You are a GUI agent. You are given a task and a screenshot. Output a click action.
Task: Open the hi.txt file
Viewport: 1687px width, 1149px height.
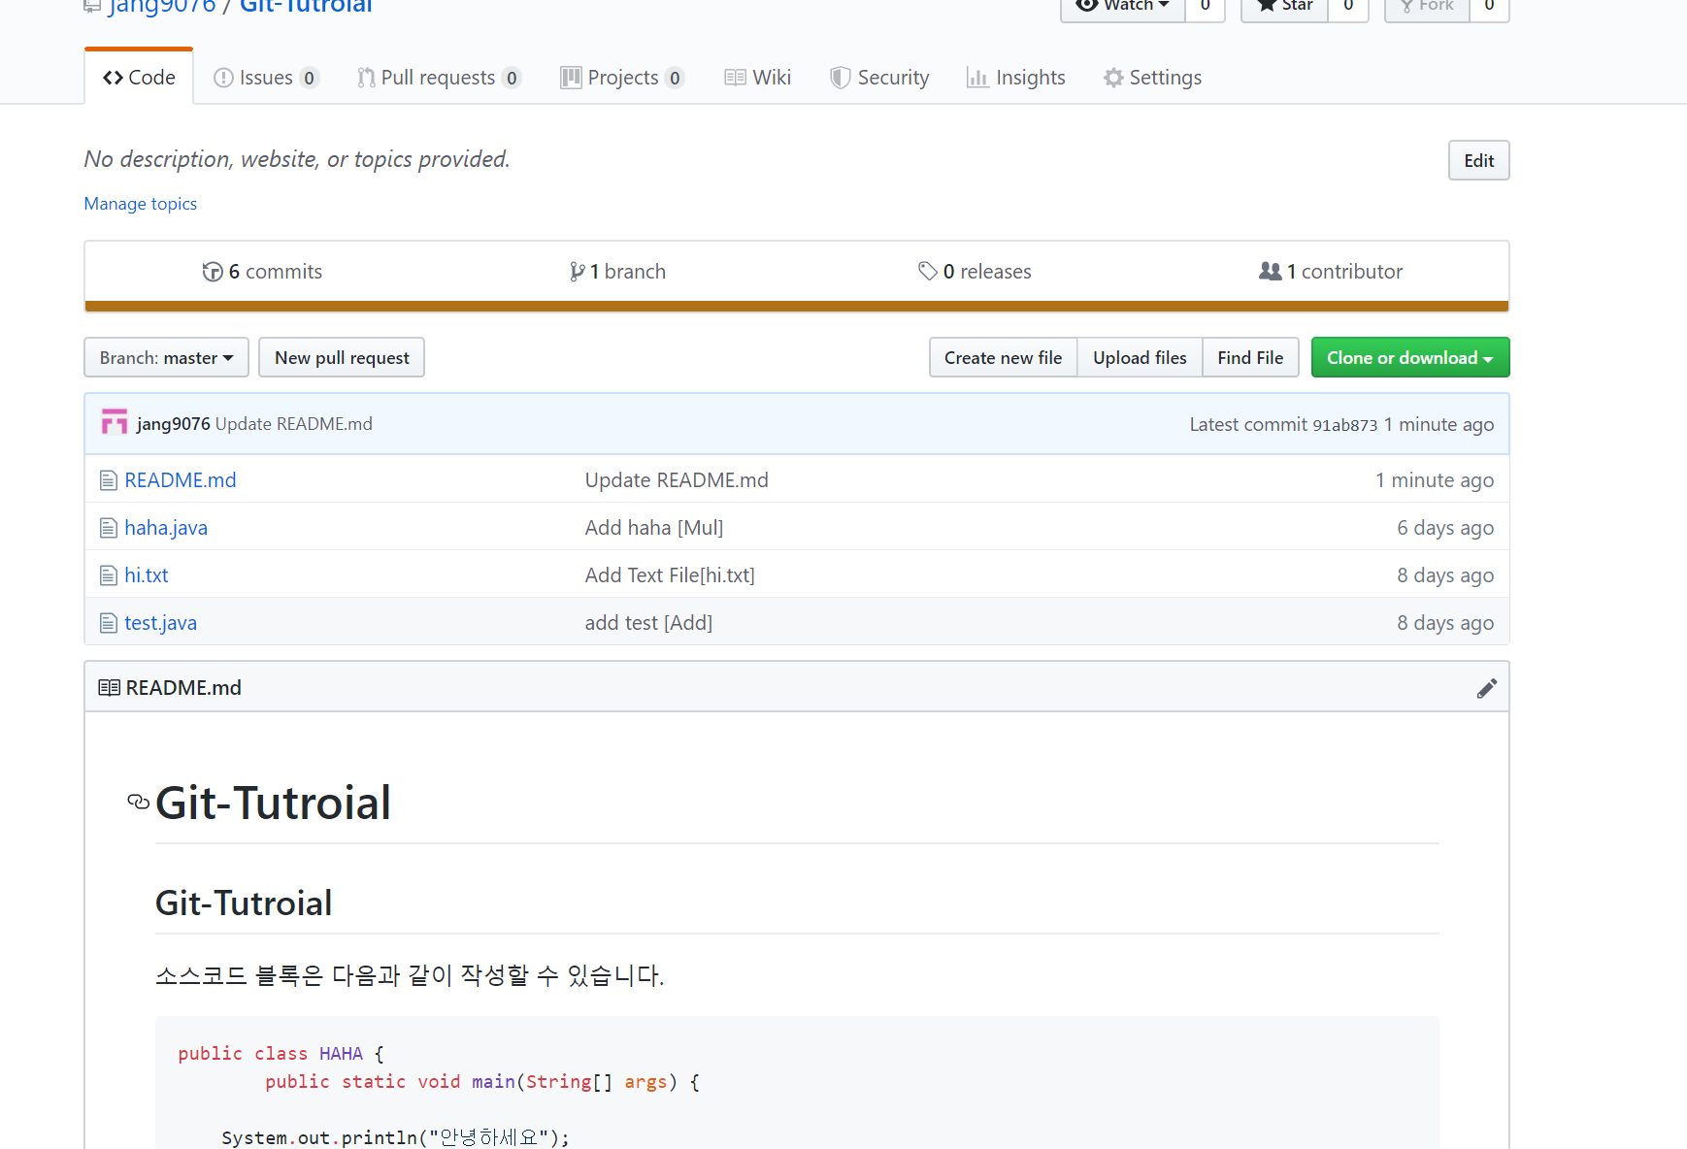click(147, 575)
